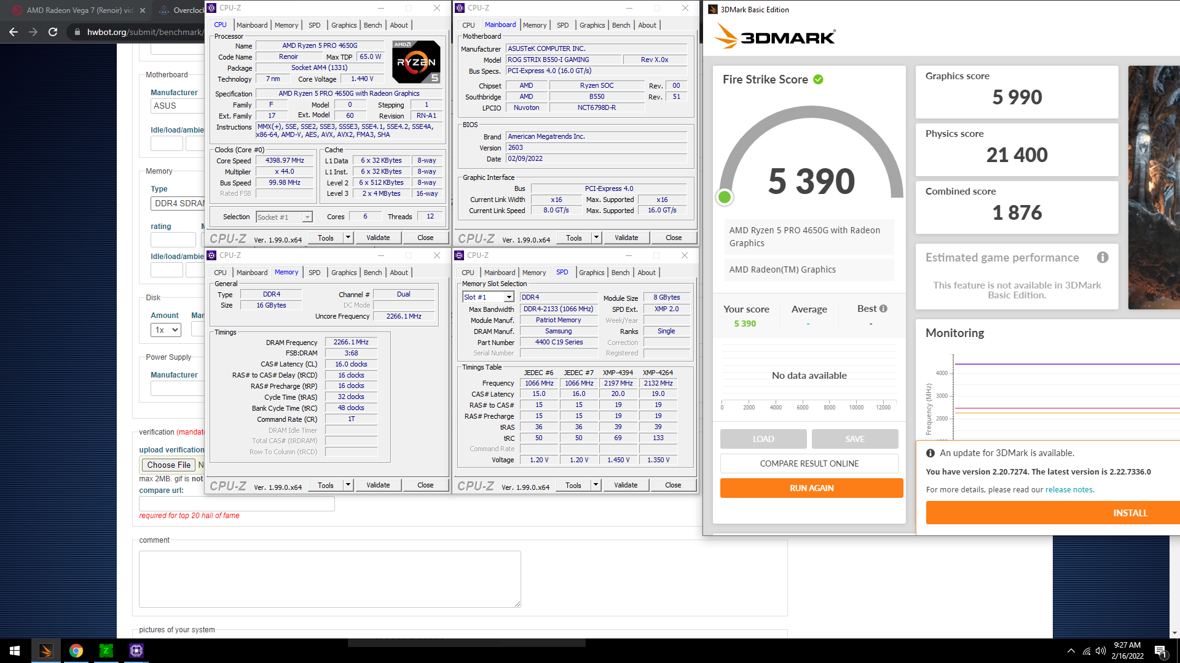This screenshot has width=1180, height=663.
Task: Click the LOAD button in 3DMark
Action: tap(763, 439)
